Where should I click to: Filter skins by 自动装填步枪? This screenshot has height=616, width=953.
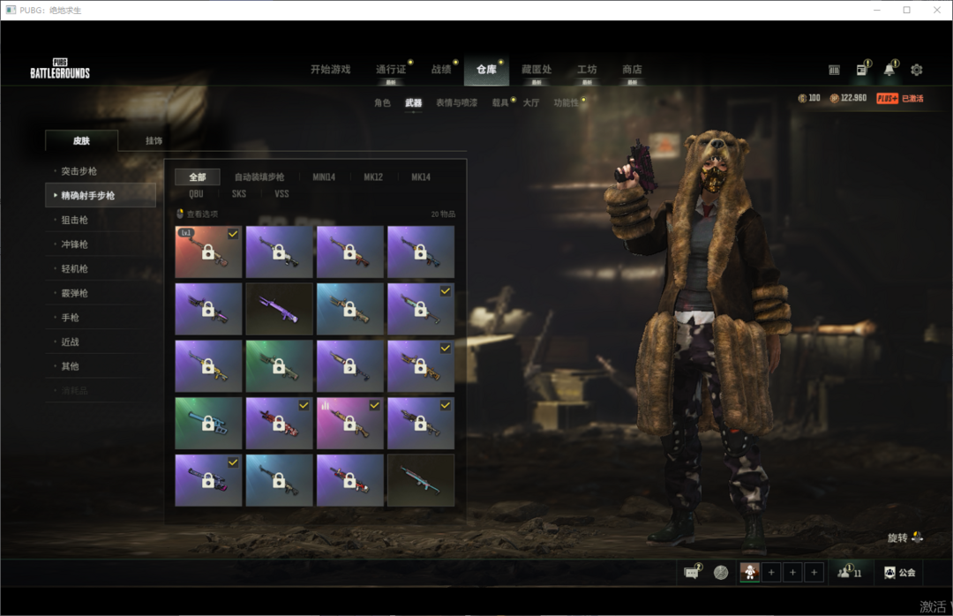point(259,177)
